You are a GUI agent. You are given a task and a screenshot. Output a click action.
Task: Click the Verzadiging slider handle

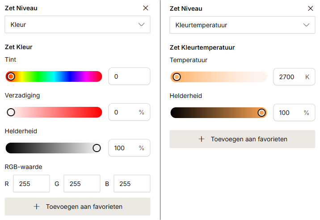pyautogui.click(x=11, y=112)
